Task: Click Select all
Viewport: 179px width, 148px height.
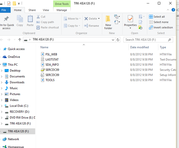Action: (x=157, y=17)
